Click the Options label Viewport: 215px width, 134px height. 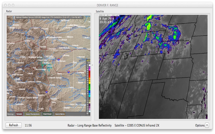pos(200,125)
